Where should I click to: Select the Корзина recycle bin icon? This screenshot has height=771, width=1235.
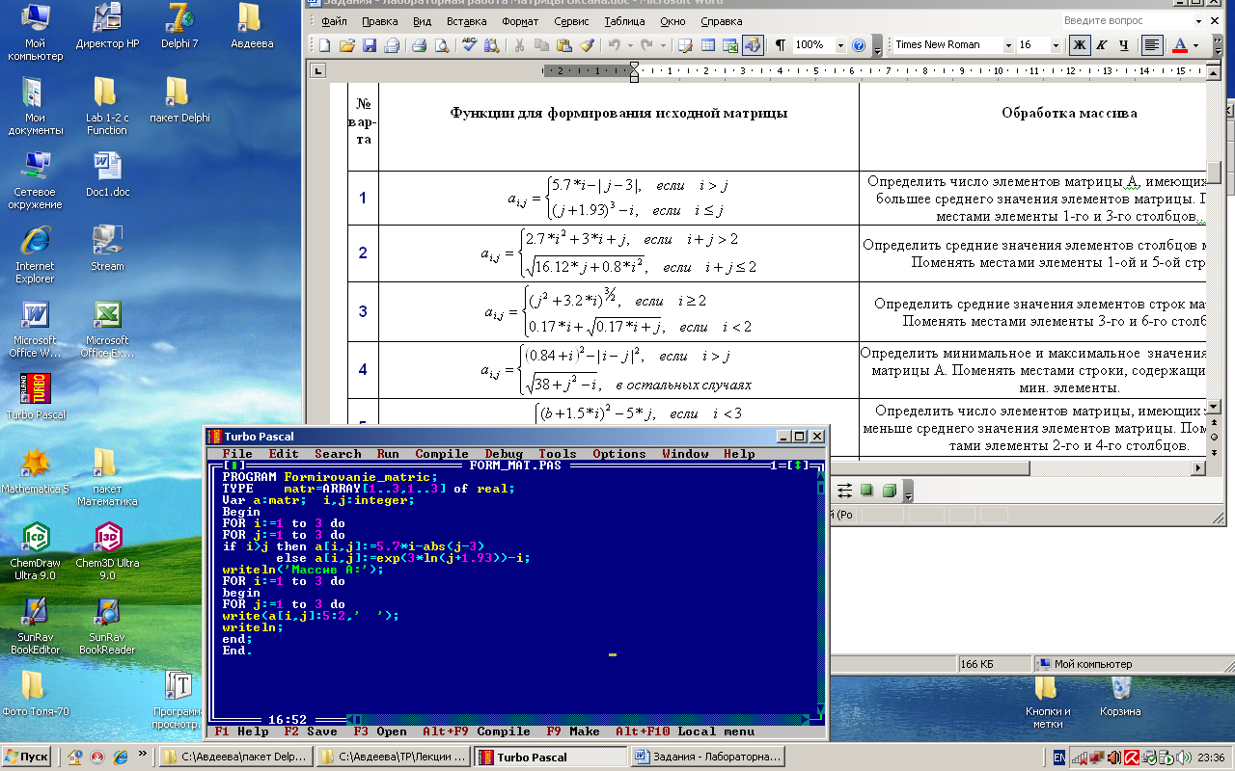tap(1120, 696)
